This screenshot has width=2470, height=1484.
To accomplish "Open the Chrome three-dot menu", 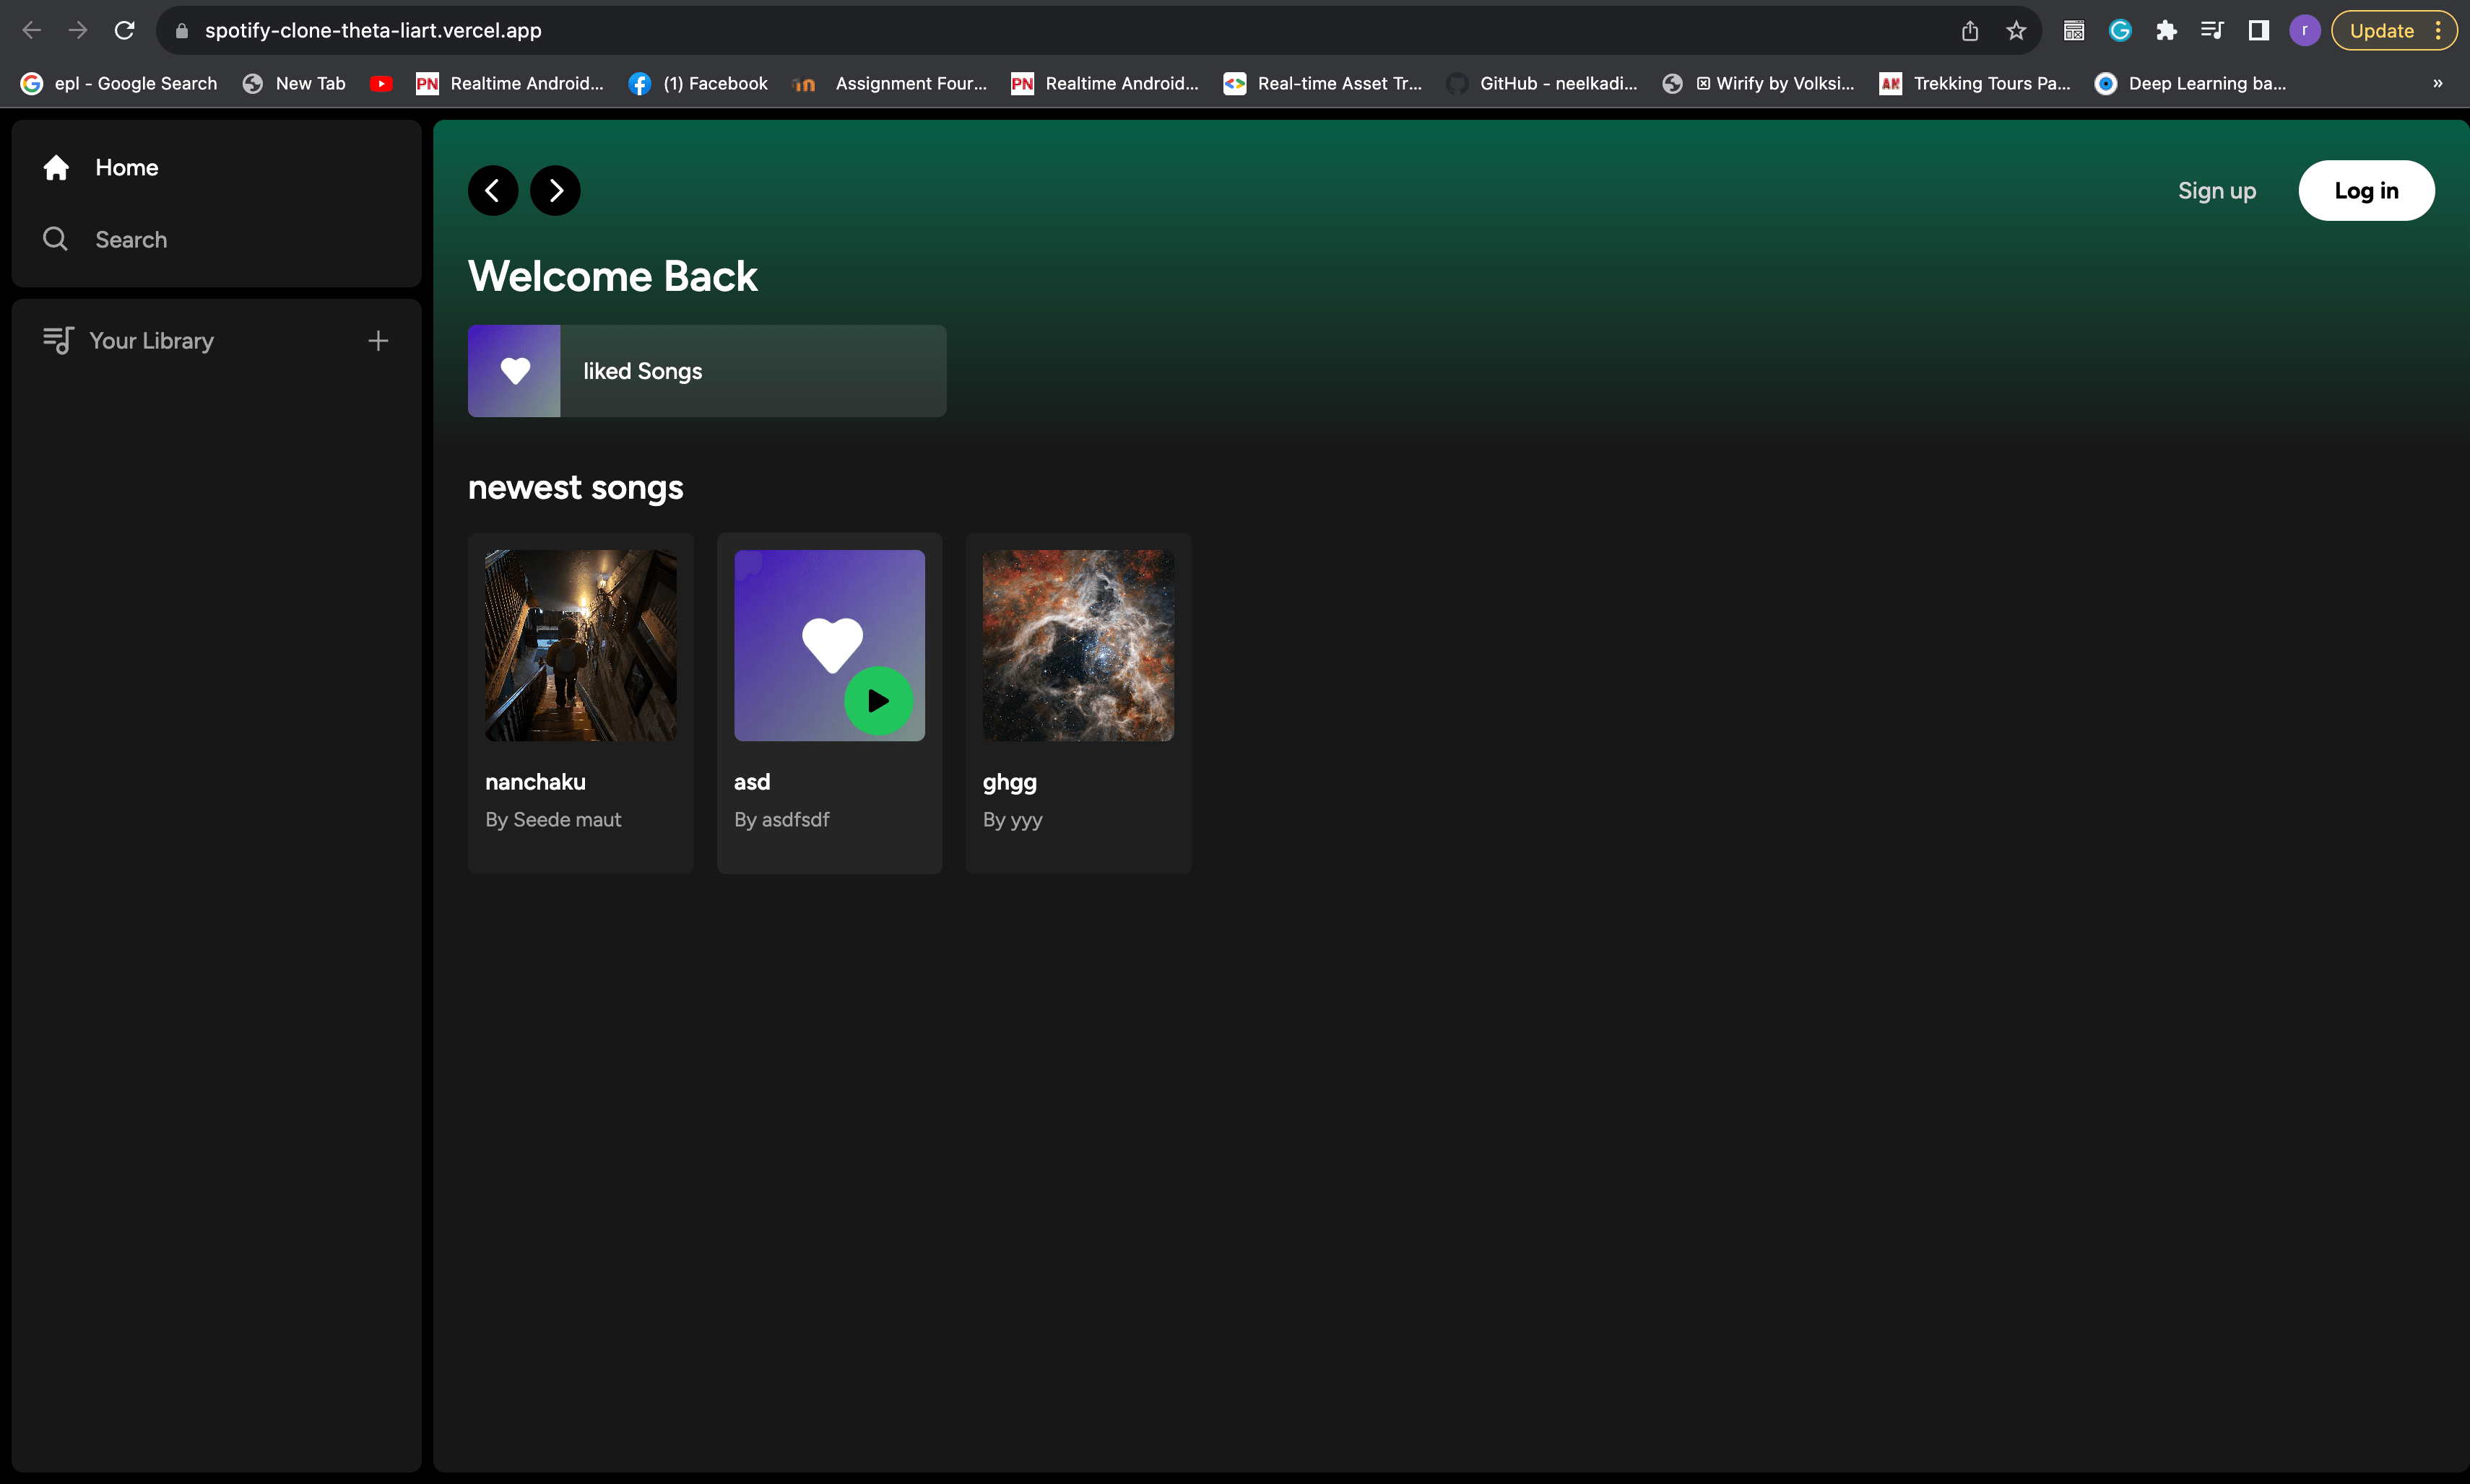I will 2439,30.
